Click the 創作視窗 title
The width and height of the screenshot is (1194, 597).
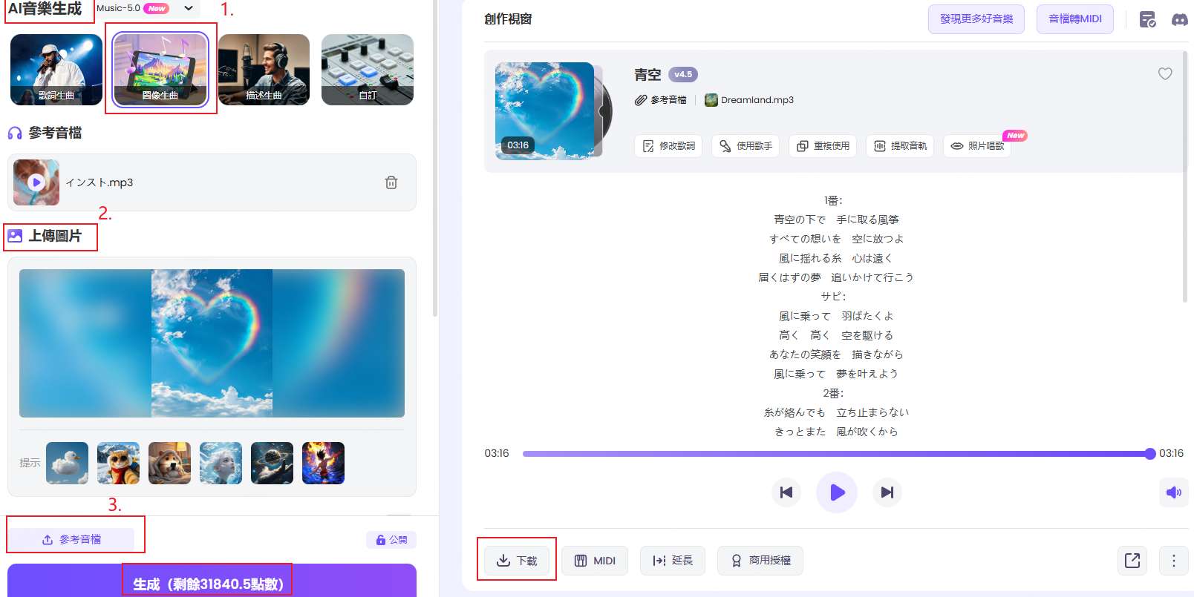click(x=508, y=19)
